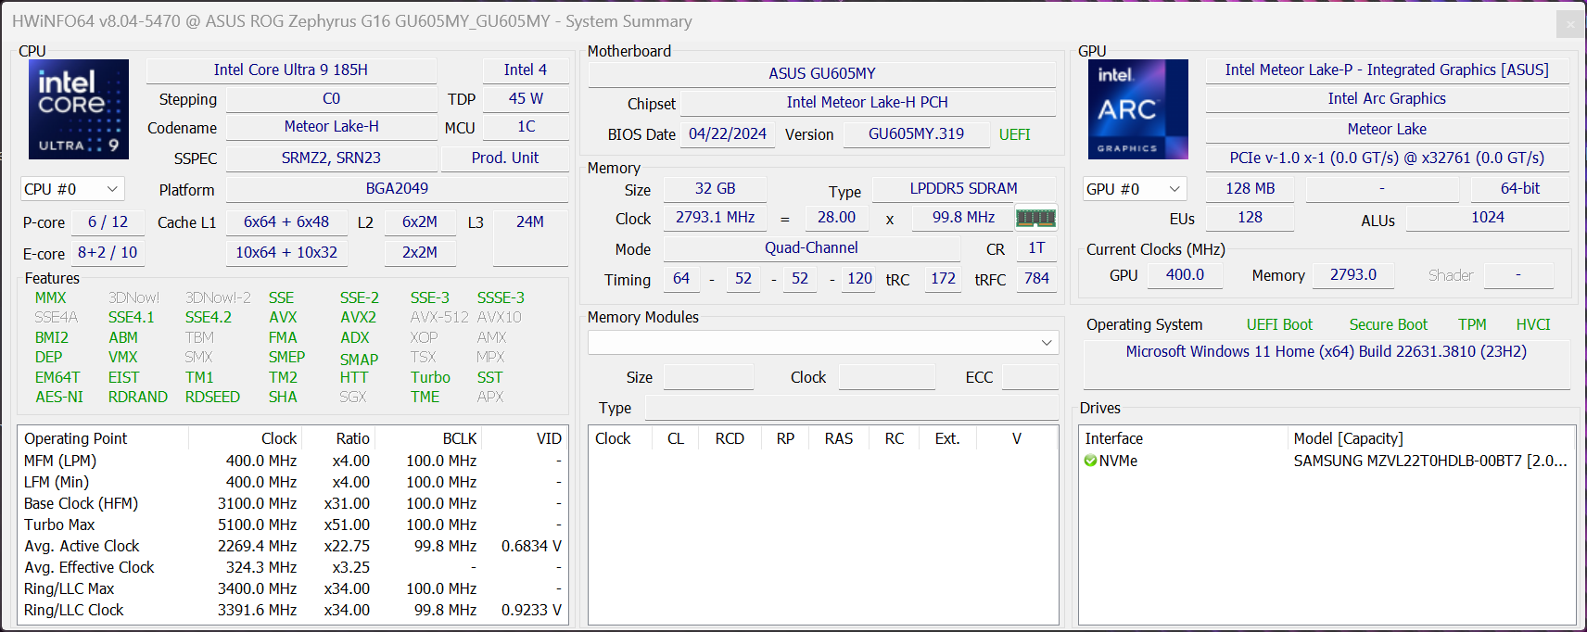The image size is (1587, 632).
Task: Click the Intel Arc Graphics logo
Action: pos(1137,109)
